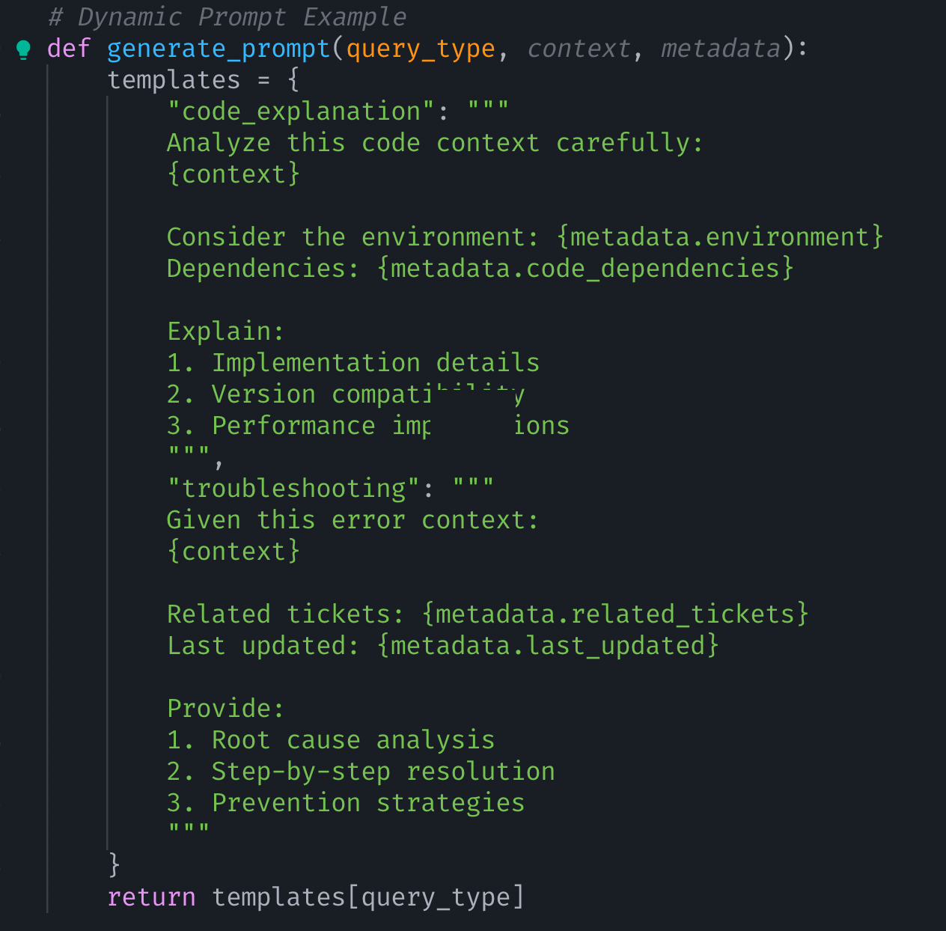Click the def keyword
This screenshot has width=946, height=931.
[x=68, y=49]
